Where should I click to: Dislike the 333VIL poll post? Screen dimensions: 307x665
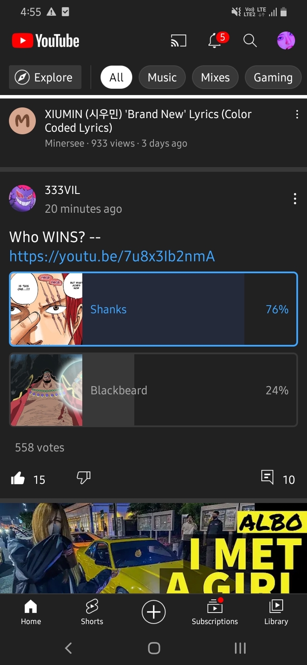84,478
